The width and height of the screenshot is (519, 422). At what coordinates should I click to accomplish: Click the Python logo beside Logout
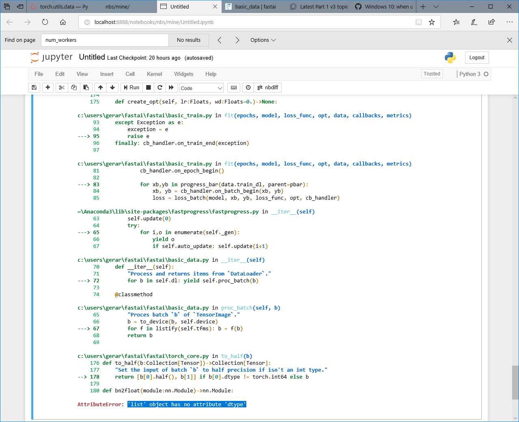tap(450, 58)
